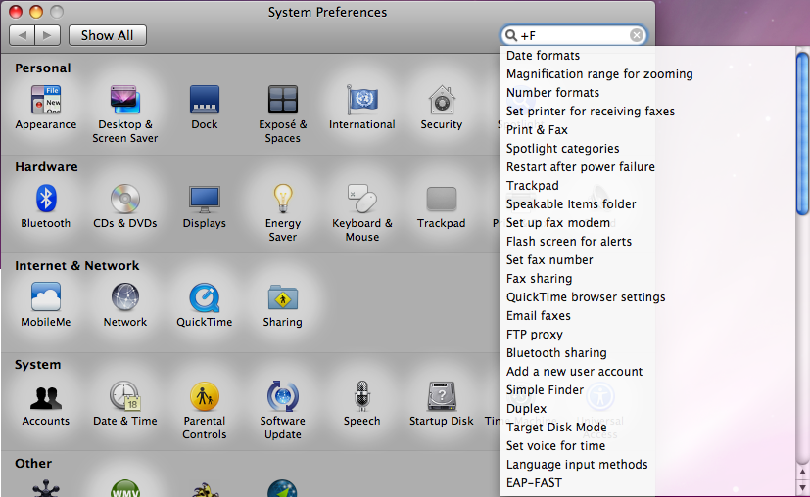Select 'Flash screen for alerts' result
Viewport: 810px width, 497px height.
(569, 241)
